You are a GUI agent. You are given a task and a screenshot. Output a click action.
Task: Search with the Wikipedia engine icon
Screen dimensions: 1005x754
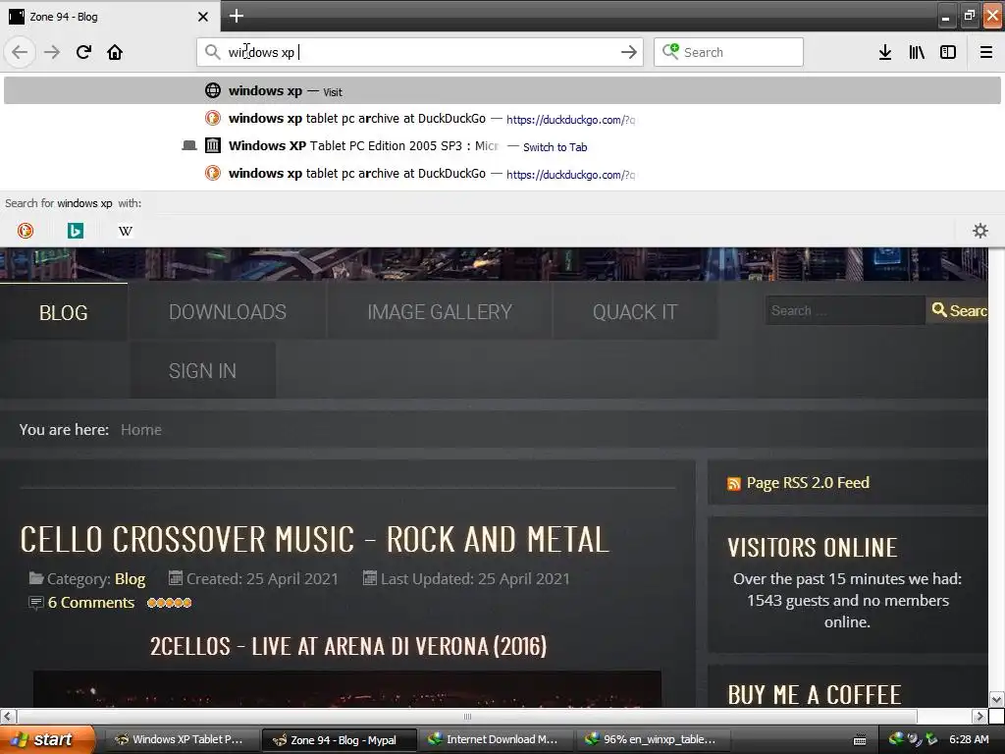point(126,231)
